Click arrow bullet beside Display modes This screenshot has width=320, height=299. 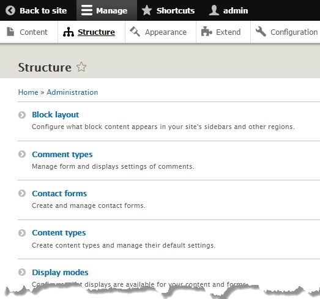point(22,272)
